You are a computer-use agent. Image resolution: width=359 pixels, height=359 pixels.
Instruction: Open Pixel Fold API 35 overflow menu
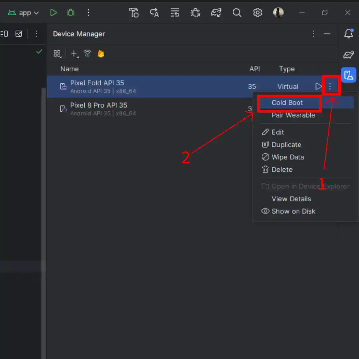(330, 86)
